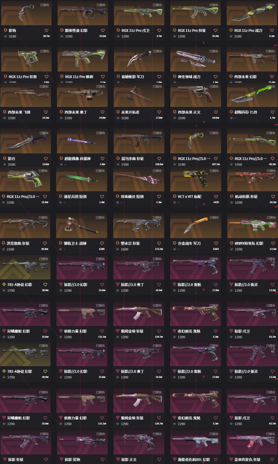This screenshot has width=278, height=464.
Task: Click the tier badge icon before 钢轨卫士 战锤
Action: [60, 243]
